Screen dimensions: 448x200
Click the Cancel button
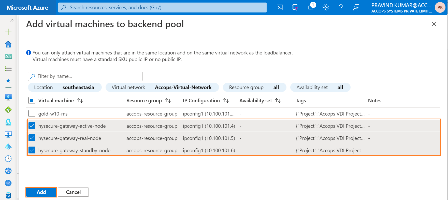pos(73,192)
